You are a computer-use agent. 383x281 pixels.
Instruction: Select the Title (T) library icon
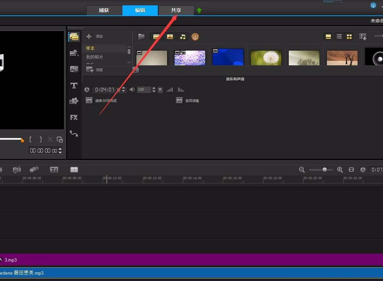pos(74,86)
